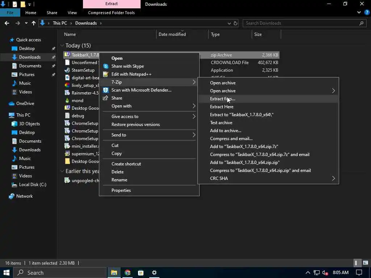Click the Extract contextual tab header
Image resolution: width=371 pixels, height=278 pixels.
click(x=112, y=4)
